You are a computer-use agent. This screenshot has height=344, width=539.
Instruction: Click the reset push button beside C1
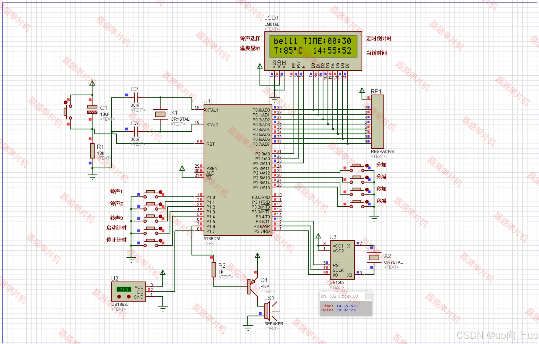[66, 112]
